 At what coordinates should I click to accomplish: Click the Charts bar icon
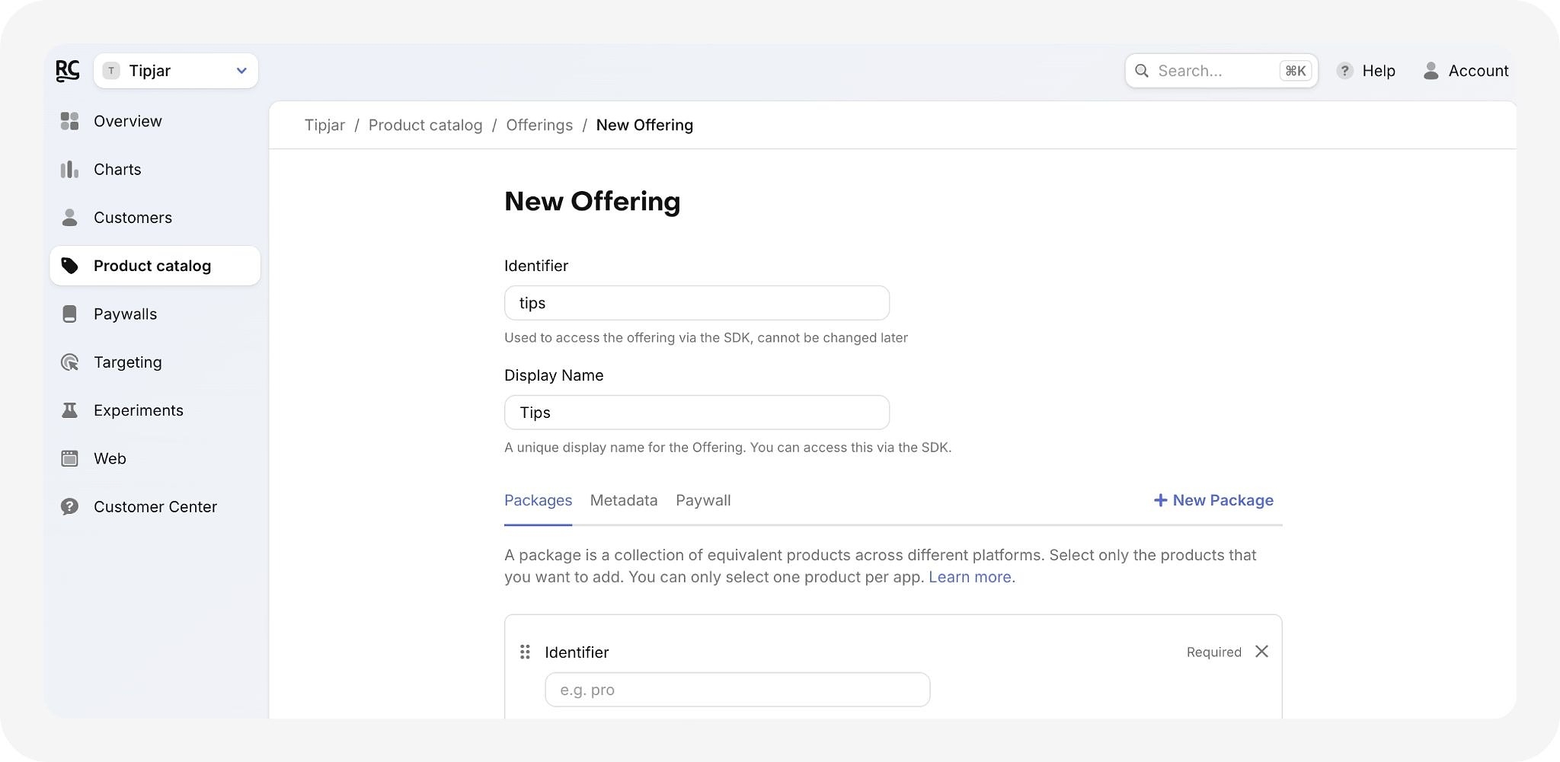pyautogui.click(x=69, y=169)
